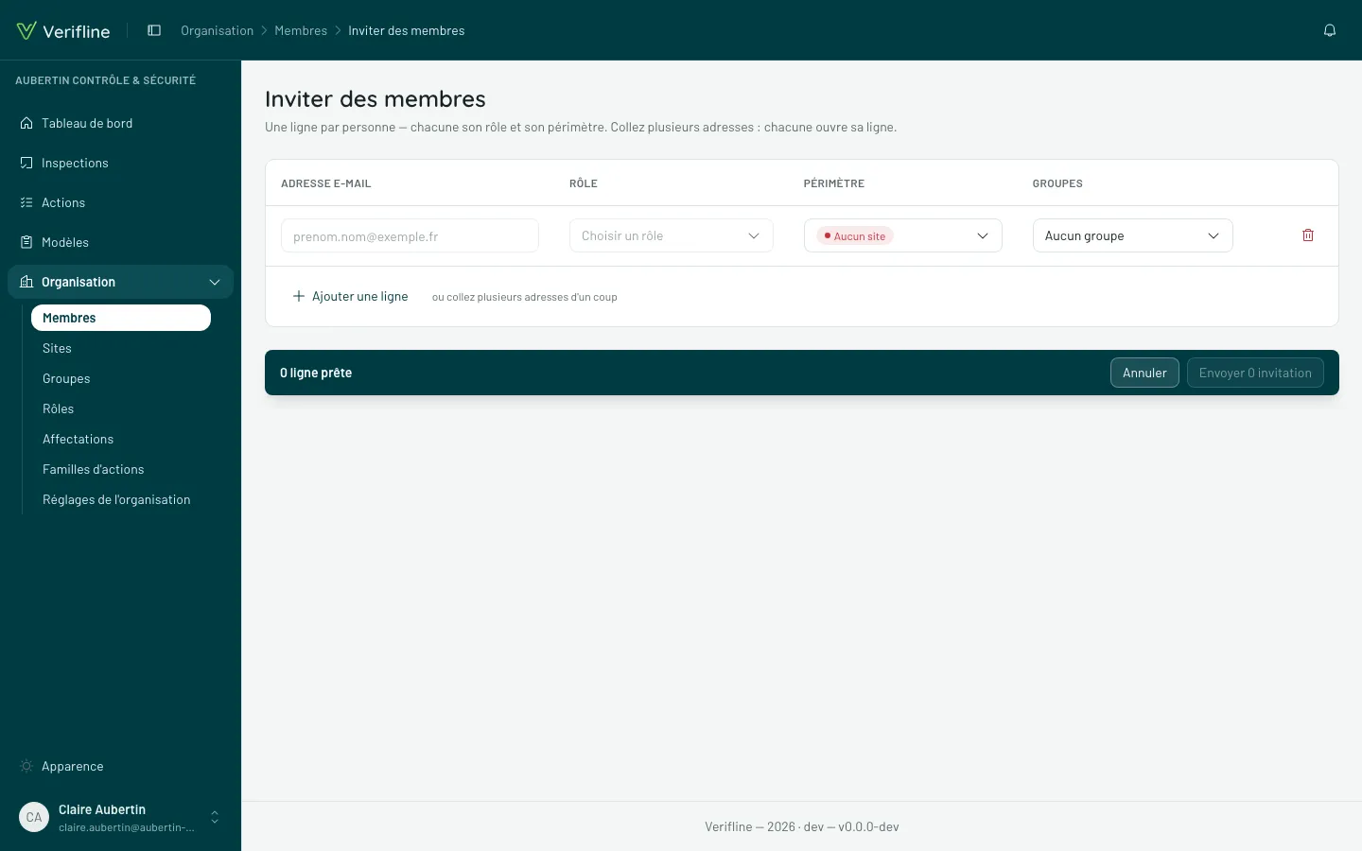Open the Aucun groupe dropdown
1362x851 pixels.
coord(1133,235)
